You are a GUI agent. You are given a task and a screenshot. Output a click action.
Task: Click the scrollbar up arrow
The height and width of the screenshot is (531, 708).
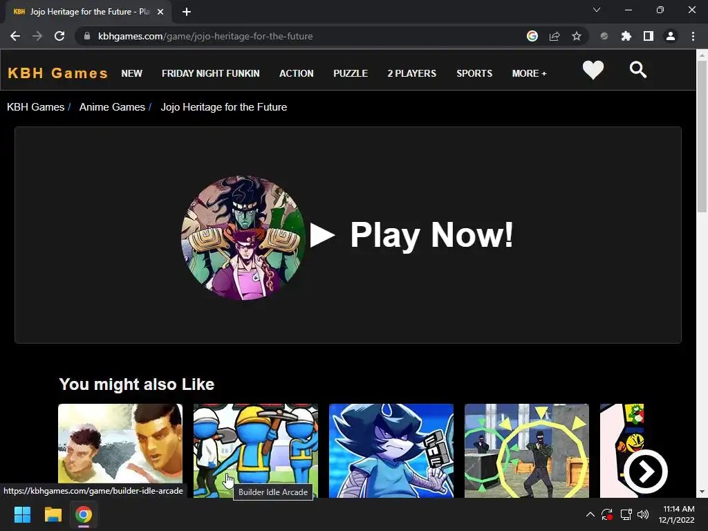(702, 55)
